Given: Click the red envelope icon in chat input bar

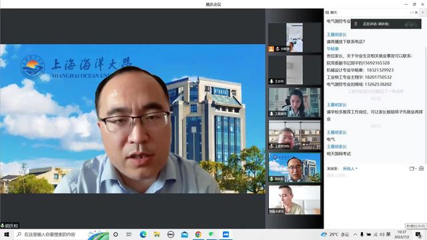Looking at the screenshot, I should click(x=421, y=169).
